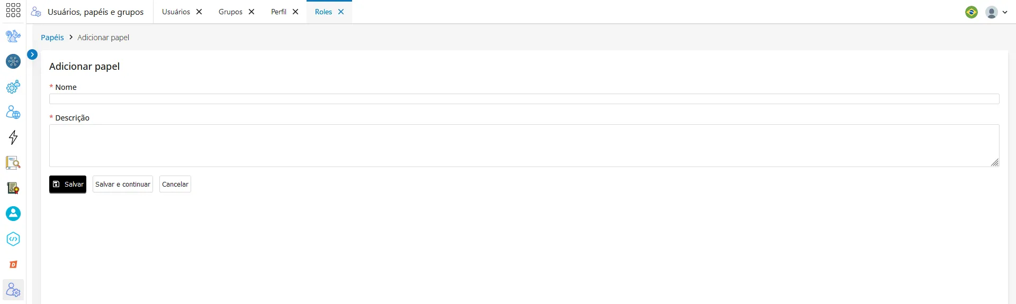Open the orange D sidebar icon

[13, 264]
